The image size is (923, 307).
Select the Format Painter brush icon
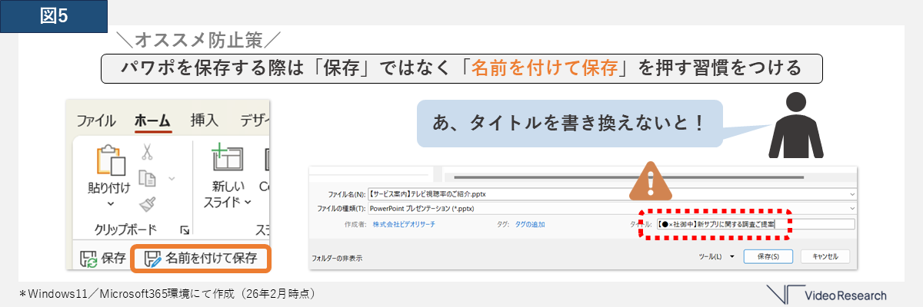coord(147,203)
